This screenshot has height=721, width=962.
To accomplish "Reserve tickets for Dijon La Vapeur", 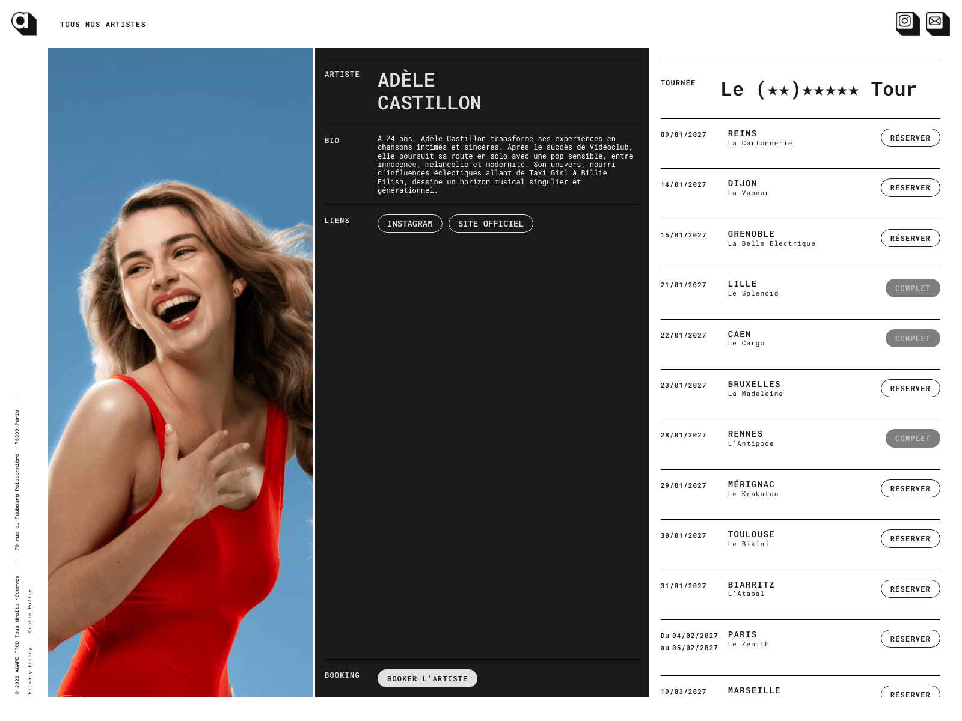I will pos(910,187).
